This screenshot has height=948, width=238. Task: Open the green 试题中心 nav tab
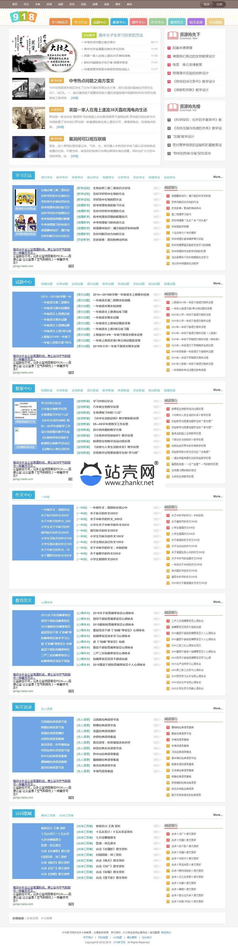(100, 22)
